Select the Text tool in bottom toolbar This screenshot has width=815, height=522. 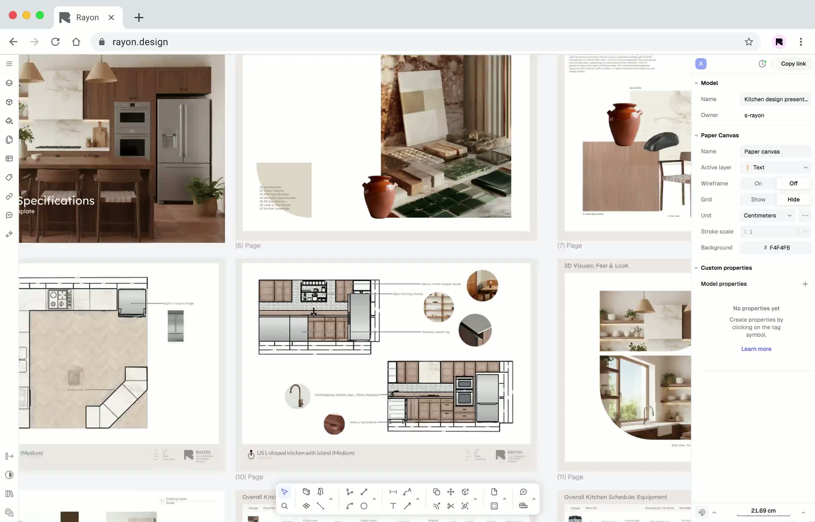click(393, 506)
